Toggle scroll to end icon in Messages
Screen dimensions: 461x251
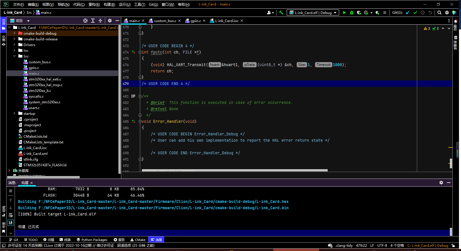pos(11,222)
